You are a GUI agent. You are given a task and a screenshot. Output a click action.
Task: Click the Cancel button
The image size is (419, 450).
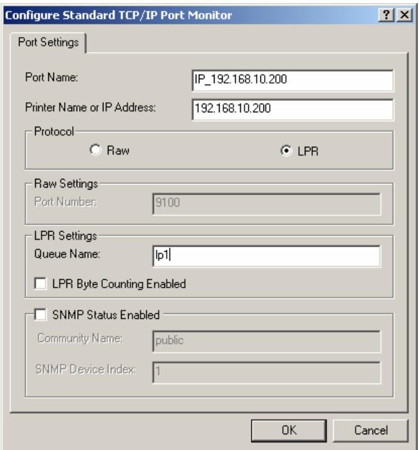(371, 431)
